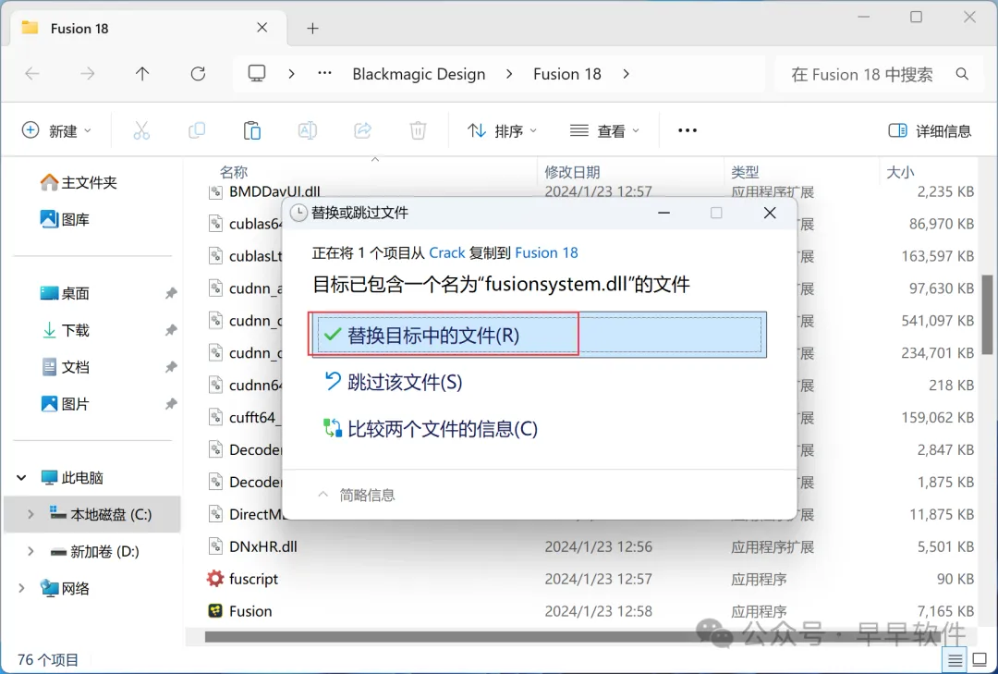Viewport: 998px width, 674px height.
Task: Open the New (新建) dropdown
Action: click(x=56, y=130)
